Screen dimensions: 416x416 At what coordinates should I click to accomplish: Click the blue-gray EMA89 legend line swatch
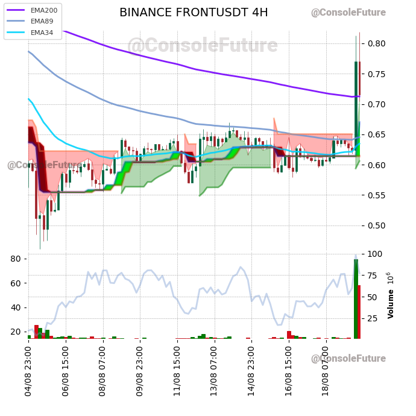[x=16, y=21]
